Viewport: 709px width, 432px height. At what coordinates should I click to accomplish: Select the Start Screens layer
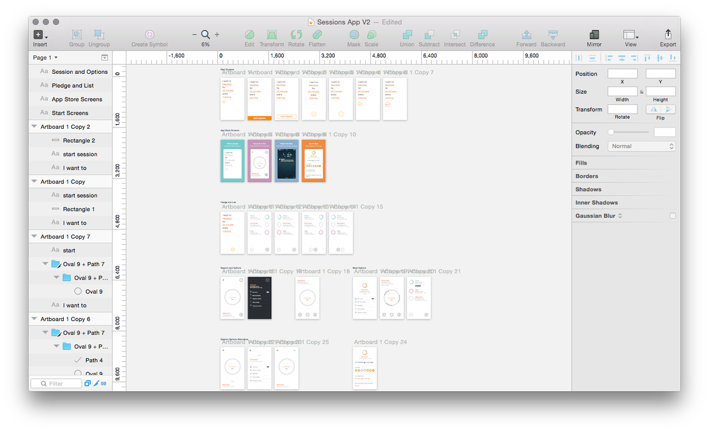[x=70, y=113]
